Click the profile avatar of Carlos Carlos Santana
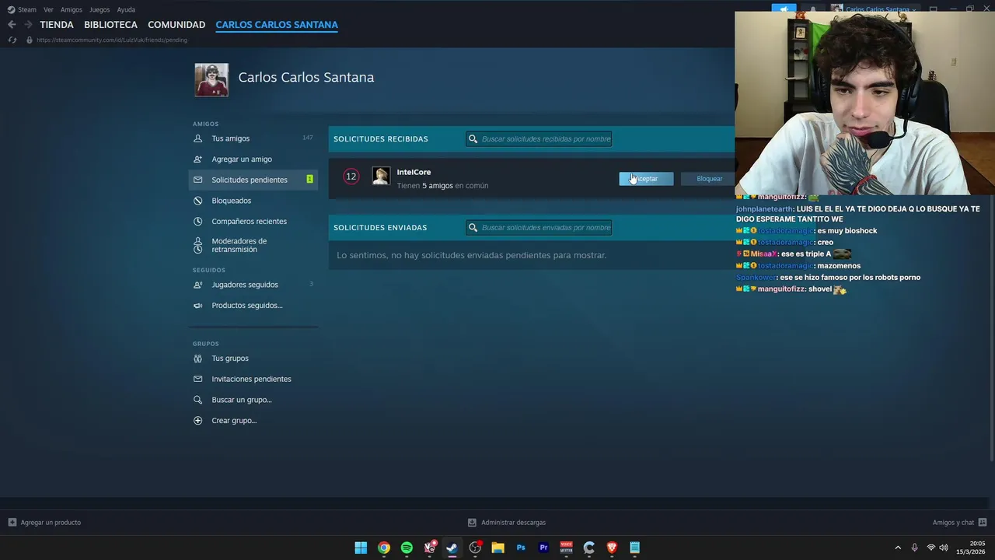 pos(211,80)
